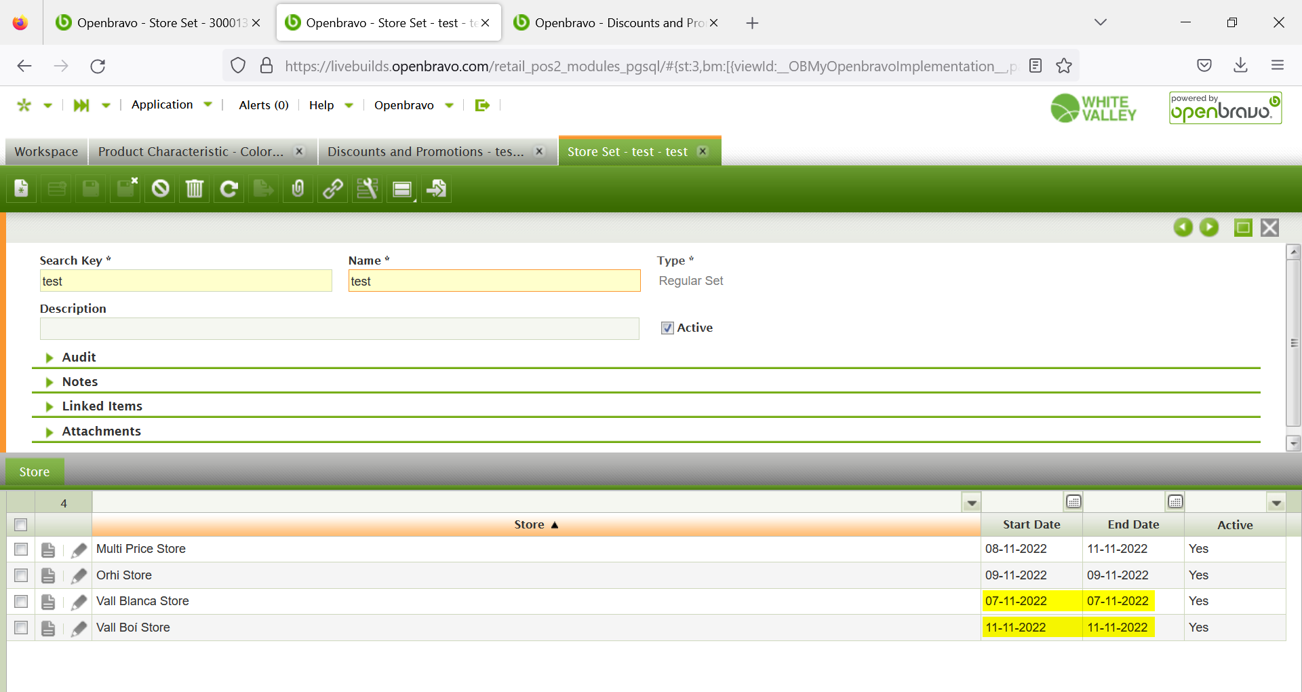
Task: Uncheck the Active checkbox
Action: pos(667,328)
